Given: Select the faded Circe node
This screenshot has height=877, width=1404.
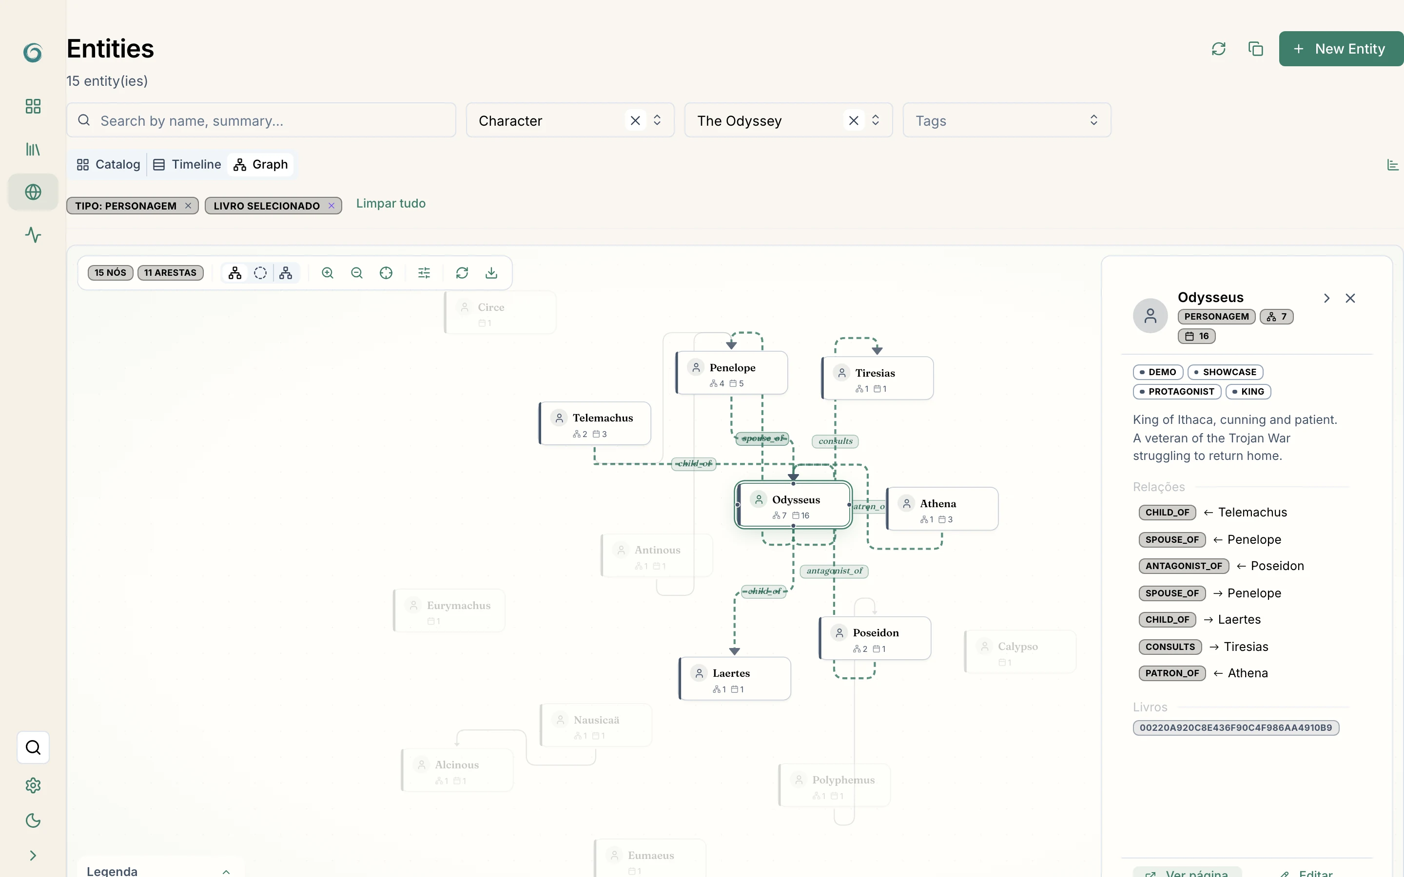Looking at the screenshot, I should (500, 313).
